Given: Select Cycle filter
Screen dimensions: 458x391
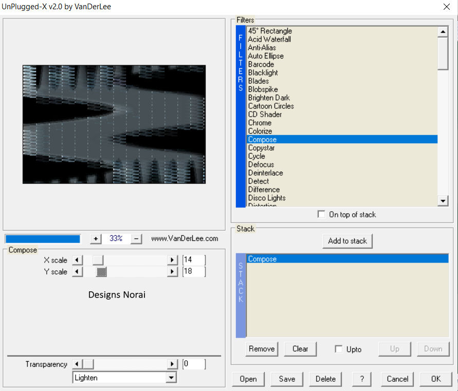Looking at the screenshot, I should click(342, 156).
